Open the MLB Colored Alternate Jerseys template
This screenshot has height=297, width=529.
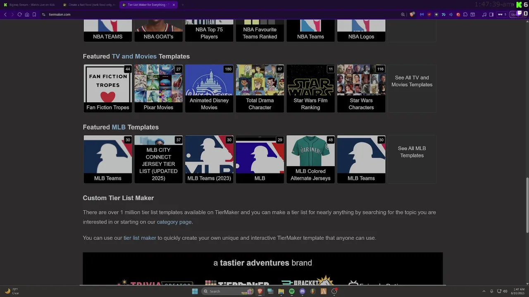pyautogui.click(x=310, y=159)
